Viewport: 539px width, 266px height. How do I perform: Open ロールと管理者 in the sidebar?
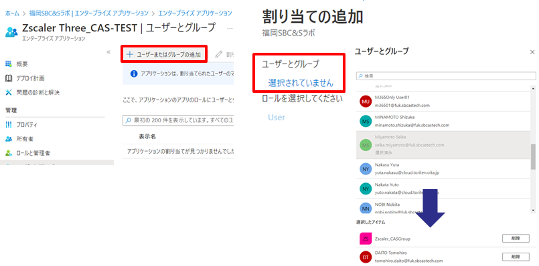[x=33, y=153]
